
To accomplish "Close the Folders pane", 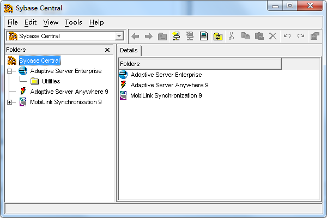I will (107, 50).
